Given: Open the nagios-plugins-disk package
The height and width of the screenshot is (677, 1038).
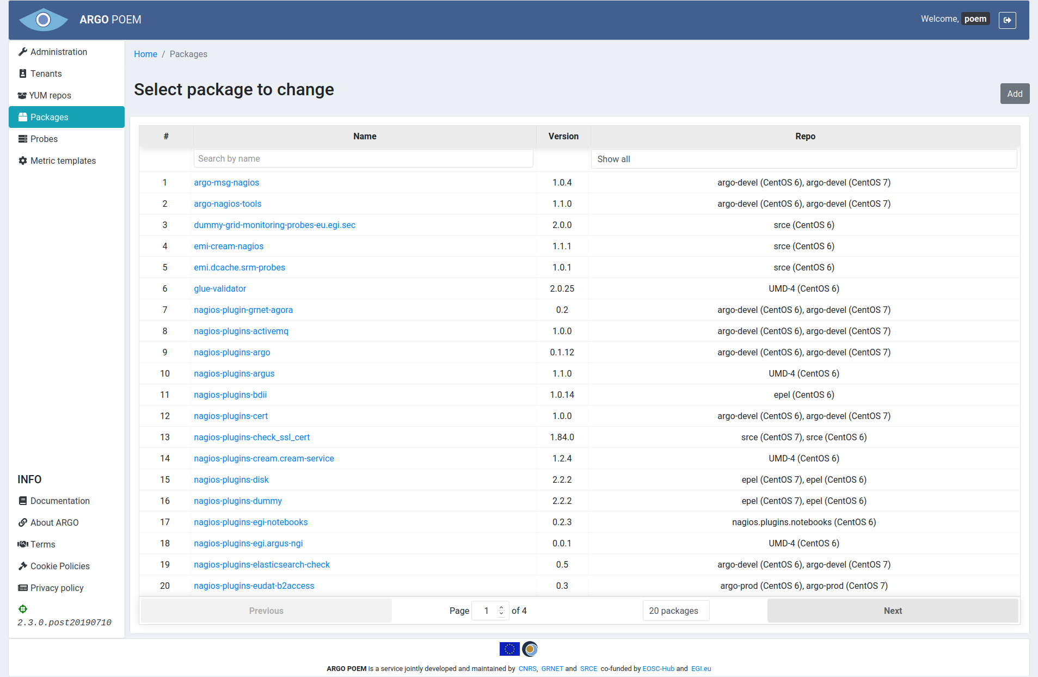Looking at the screenshot, I should (231, 479).
